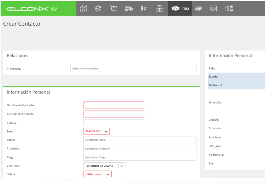
Task: Open the target goals module icon
Action: (98, 8)
